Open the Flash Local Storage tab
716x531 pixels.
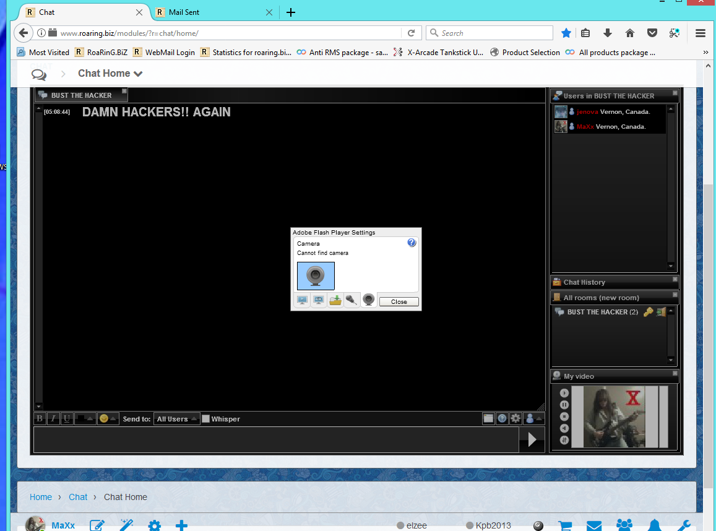coord(335,300)
